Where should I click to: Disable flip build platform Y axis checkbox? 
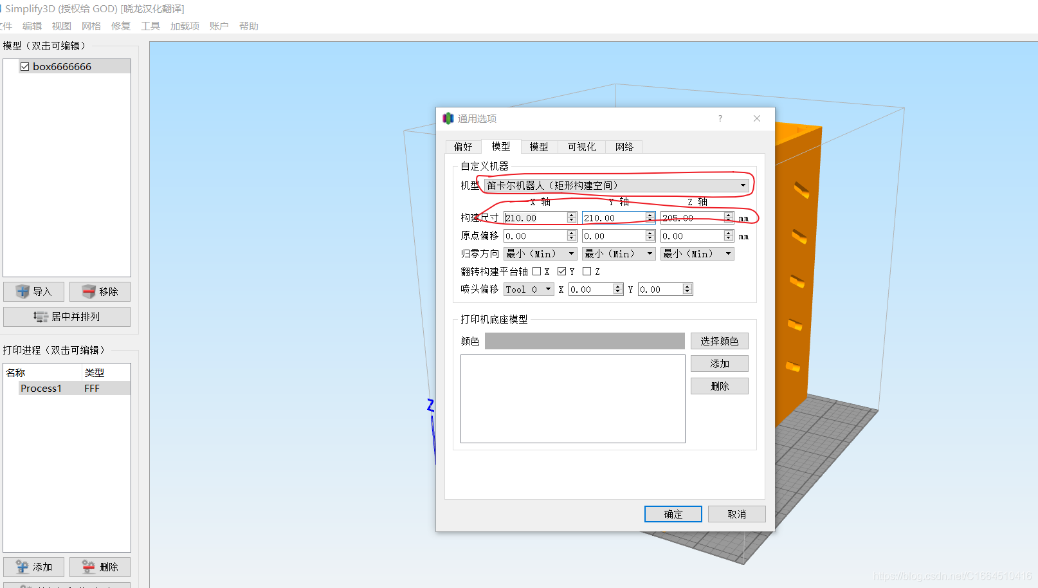tap(561, 271)
